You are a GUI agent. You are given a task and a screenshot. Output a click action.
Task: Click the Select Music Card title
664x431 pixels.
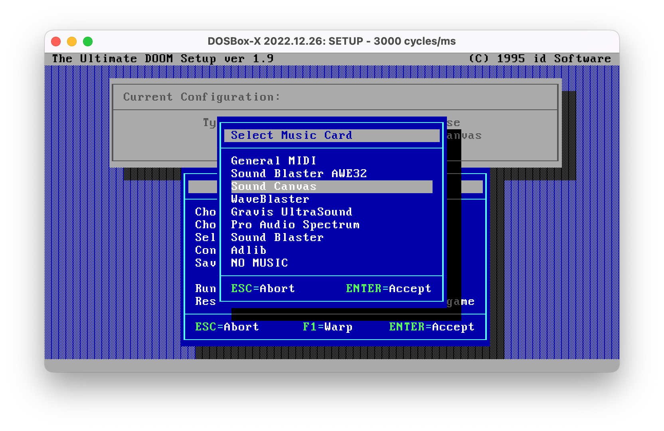tap(292, 135)
